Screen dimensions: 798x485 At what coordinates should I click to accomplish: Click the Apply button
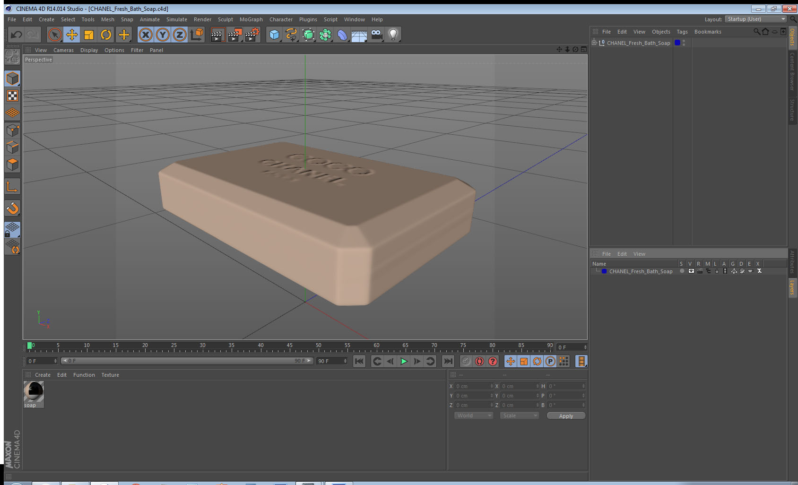(566, 416)
